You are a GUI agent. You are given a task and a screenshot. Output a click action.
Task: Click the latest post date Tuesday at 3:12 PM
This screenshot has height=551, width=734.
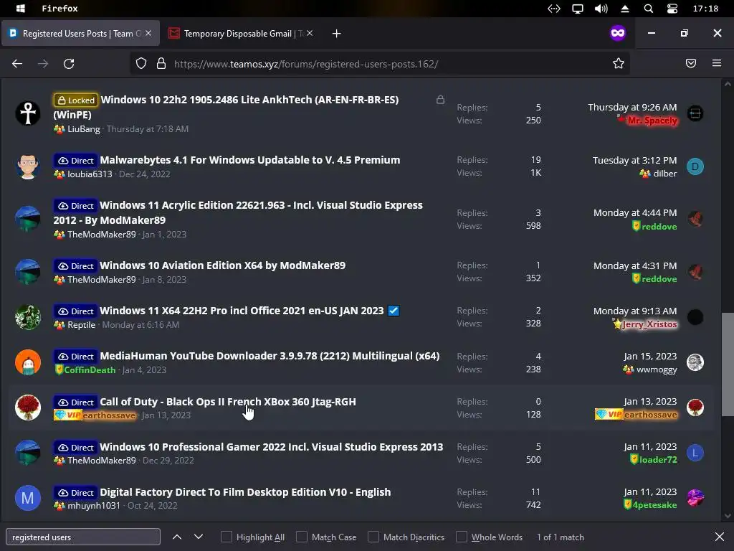point(634,160)
